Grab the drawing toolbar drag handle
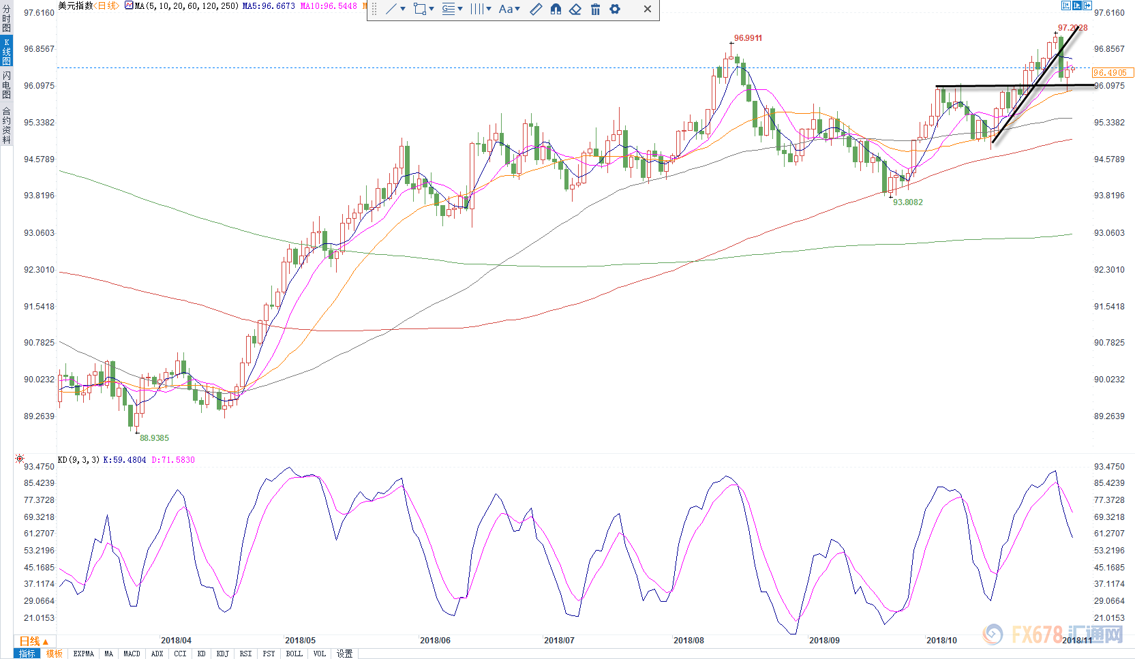 (x=374, y=10)
